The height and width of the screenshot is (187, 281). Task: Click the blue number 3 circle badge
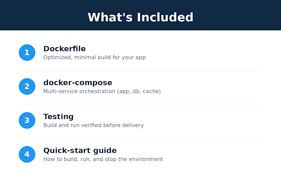point(27,121)
